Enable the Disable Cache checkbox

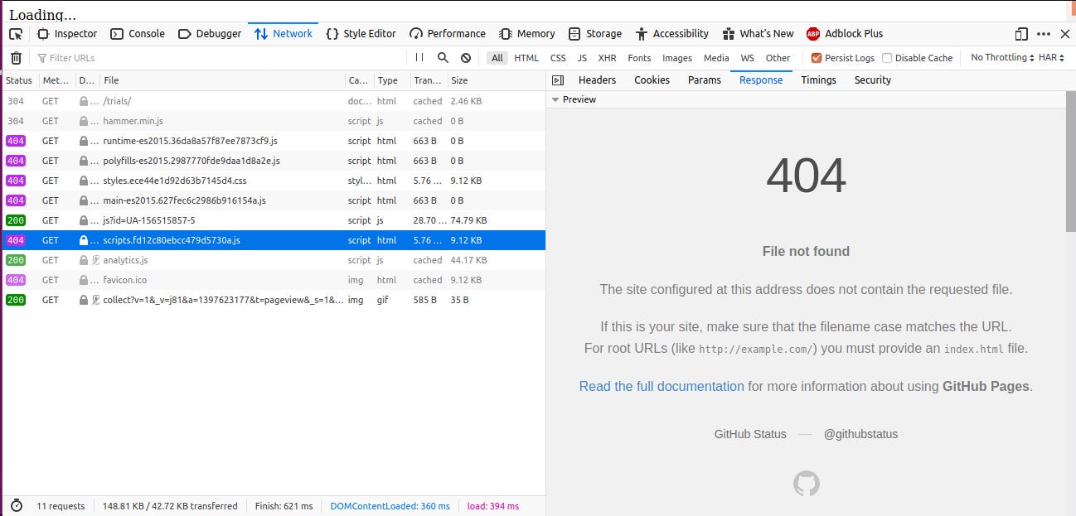pos(887,58)
